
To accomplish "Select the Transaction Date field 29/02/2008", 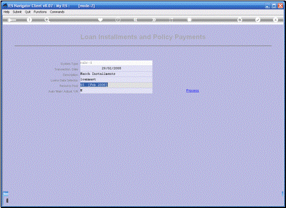I will [x=116, y=68].
